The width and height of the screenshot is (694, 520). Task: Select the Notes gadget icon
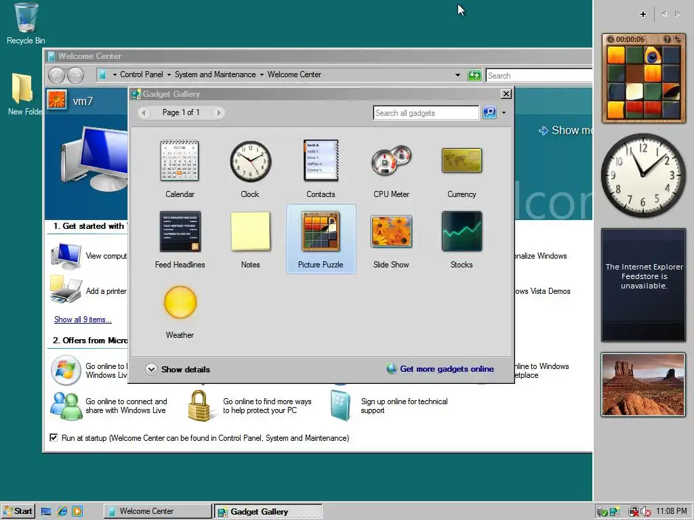(250, 232)
